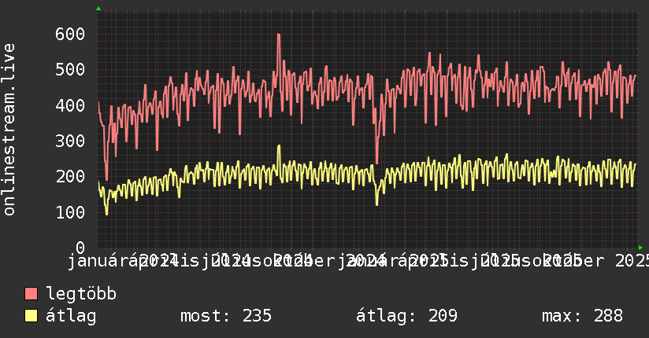The height and width of the screenshot is (338, 649).
Task: Click the y-axis label 500
Action: tap(70, 69)
